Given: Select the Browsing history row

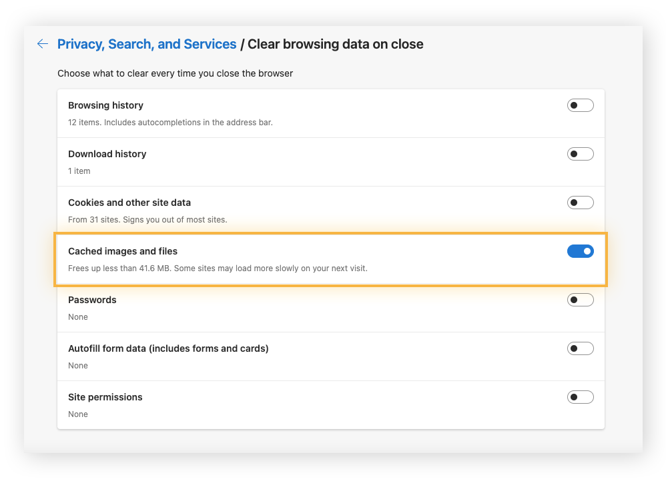Looking at the screenshot, I should 267,113.
